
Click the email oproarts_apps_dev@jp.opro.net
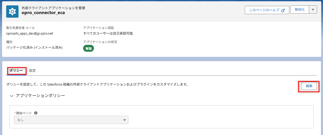click(x=30, y=33)
